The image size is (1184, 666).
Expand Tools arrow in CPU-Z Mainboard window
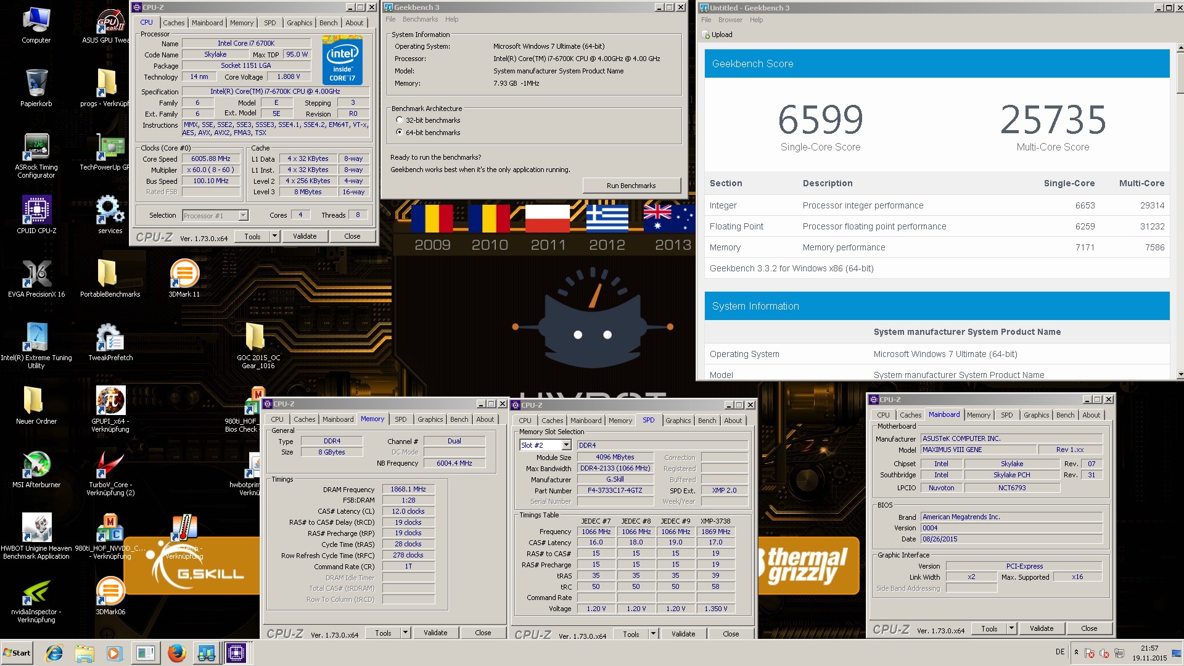pos(1011,628)
